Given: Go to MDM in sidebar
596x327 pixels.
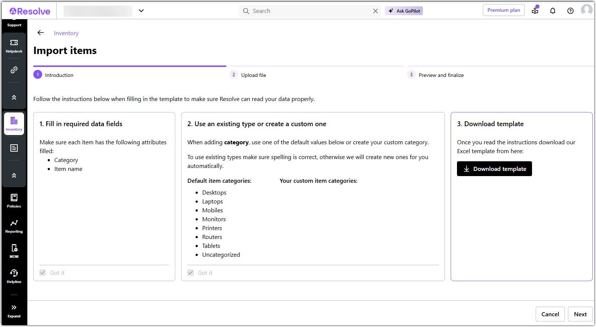Looking at the screenshot, I should (x=14, y=251).
